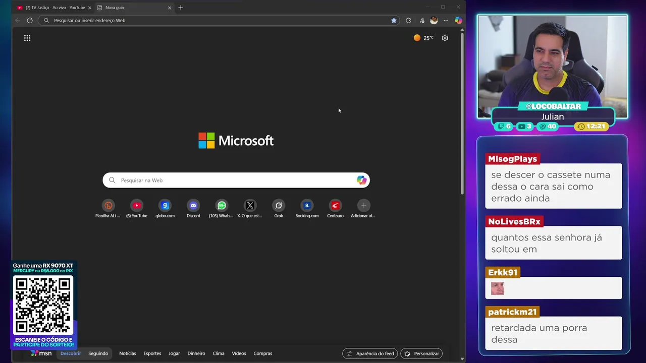The image size is (646, 363).
Task: Click the Aparência do feed button
Action: pyautogui.click(x=370, y=353)
